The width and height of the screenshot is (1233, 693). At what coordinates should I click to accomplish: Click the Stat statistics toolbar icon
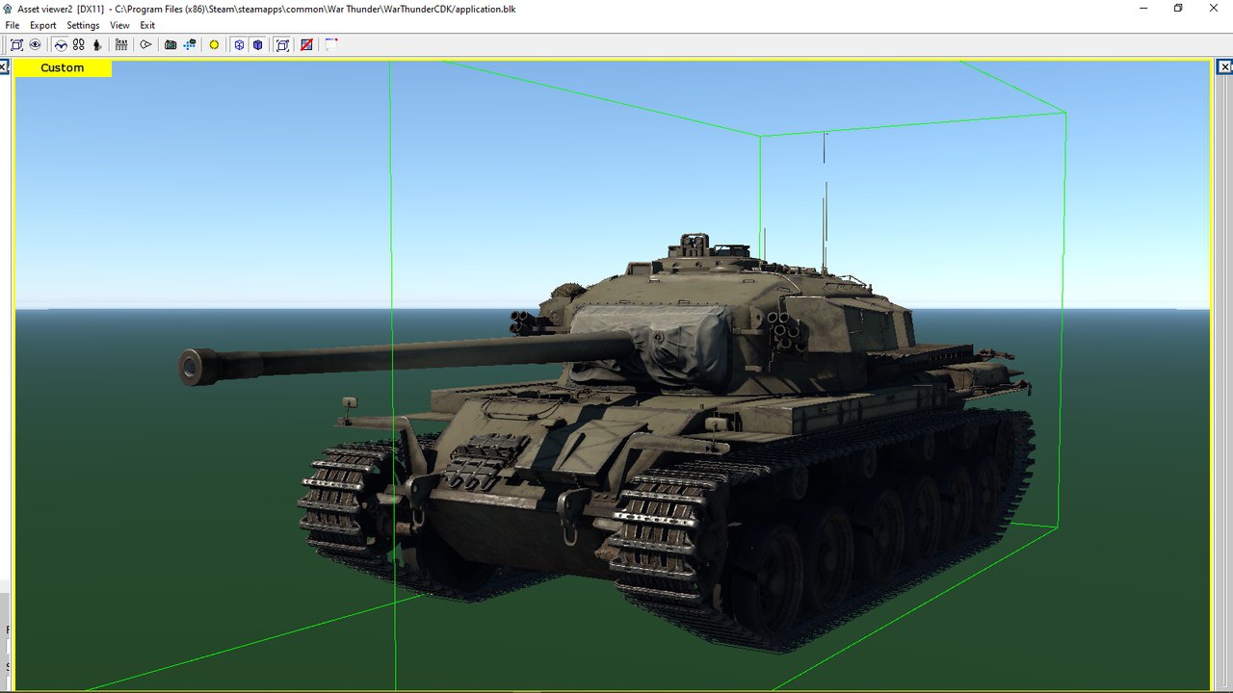(x=121, y=44)
